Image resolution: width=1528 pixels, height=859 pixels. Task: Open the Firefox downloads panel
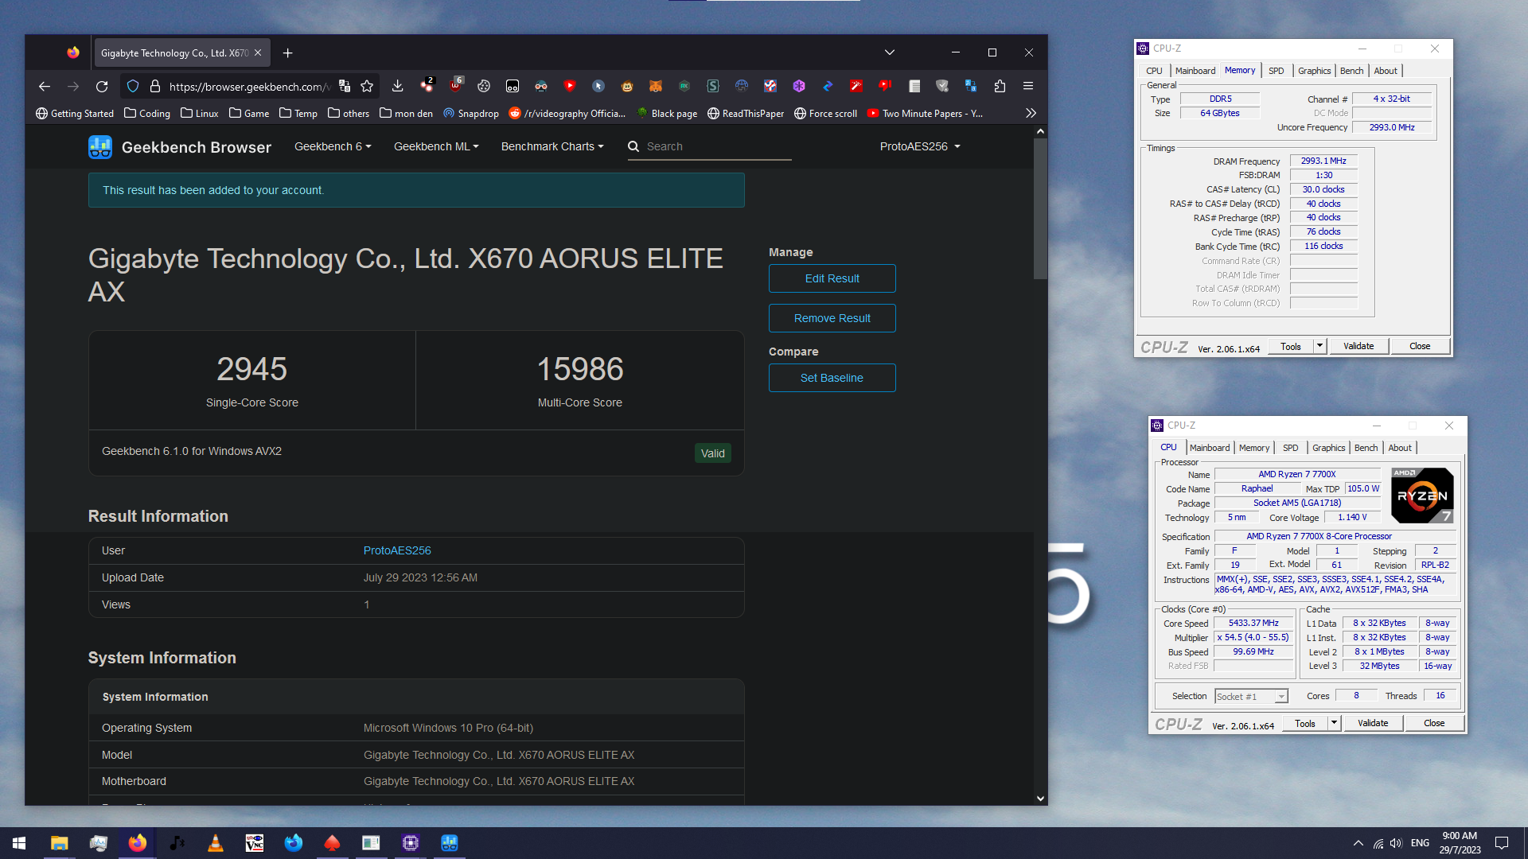(x=398, y=86)
